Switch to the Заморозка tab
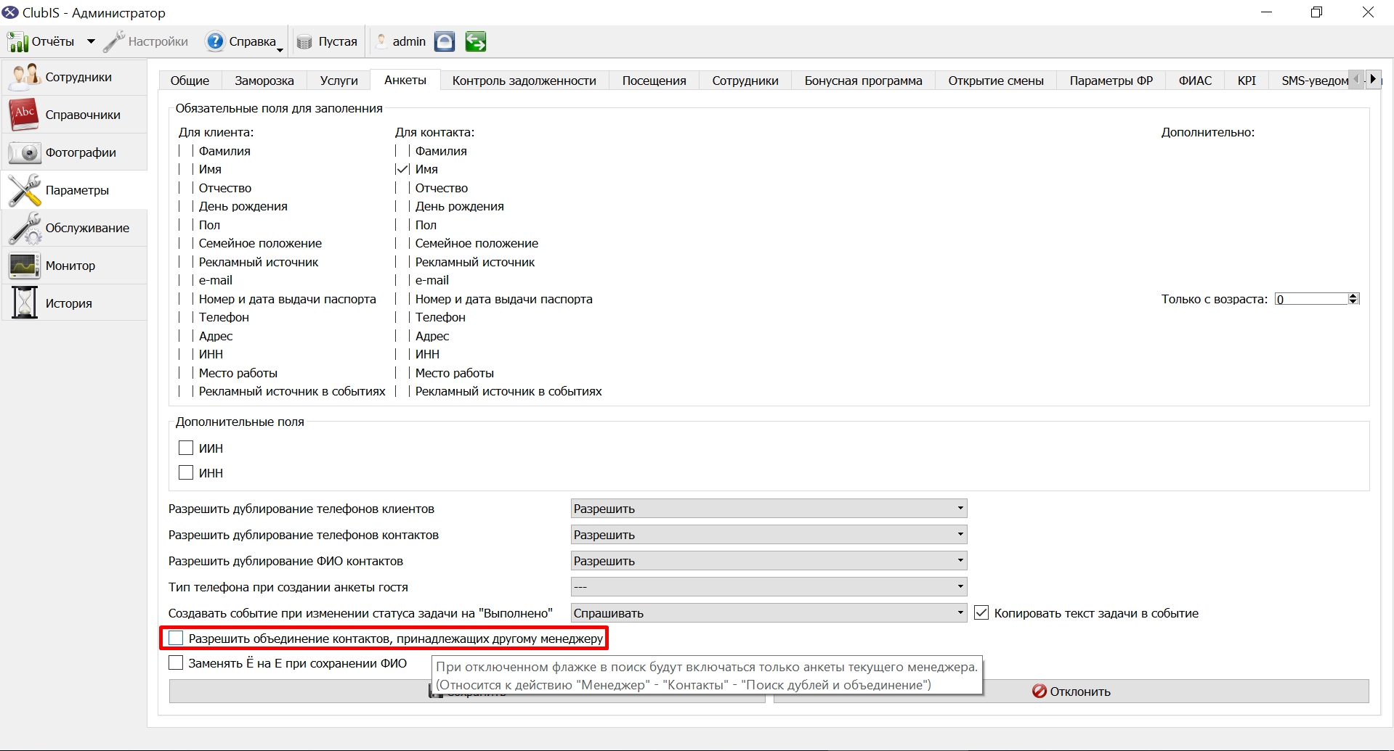The height and width of the screenshot is (751, 1394). tap(264, 81)
